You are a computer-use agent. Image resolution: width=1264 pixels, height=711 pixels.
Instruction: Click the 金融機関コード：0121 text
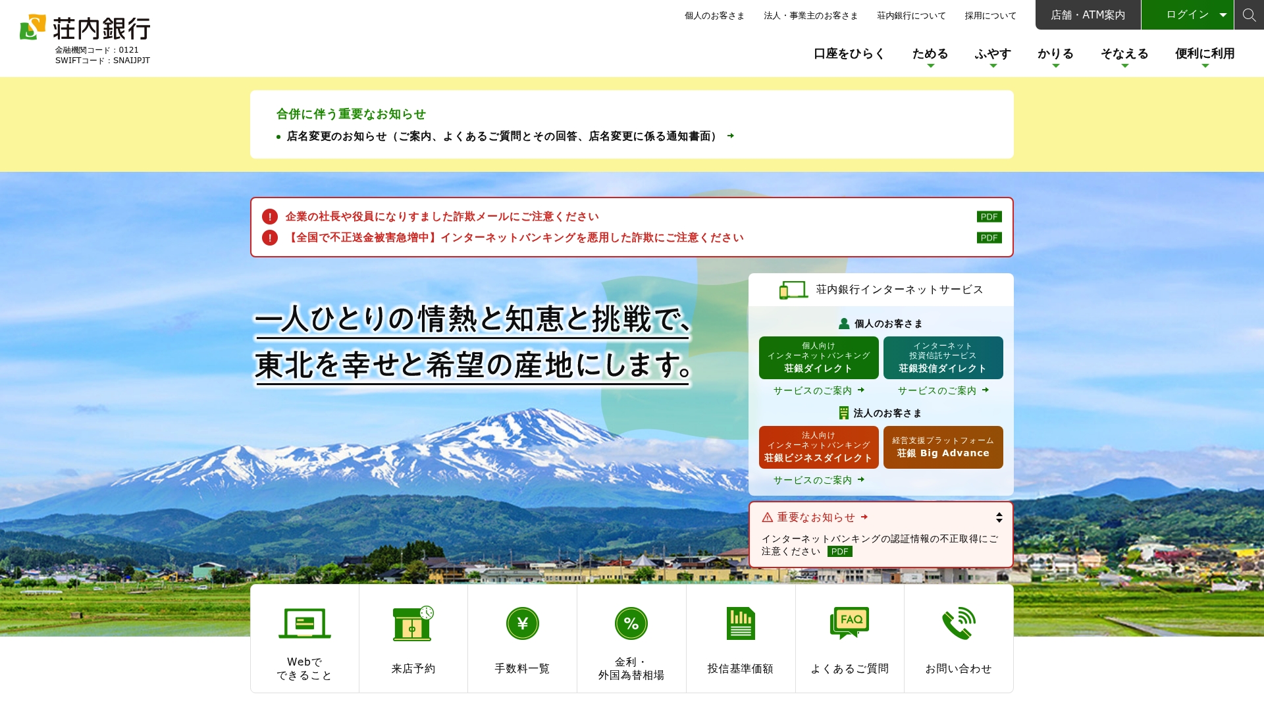point(97,50)
